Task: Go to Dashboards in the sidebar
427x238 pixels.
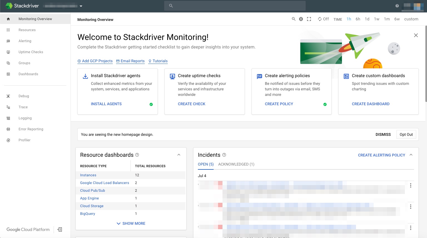Action: tap(28, 74)
